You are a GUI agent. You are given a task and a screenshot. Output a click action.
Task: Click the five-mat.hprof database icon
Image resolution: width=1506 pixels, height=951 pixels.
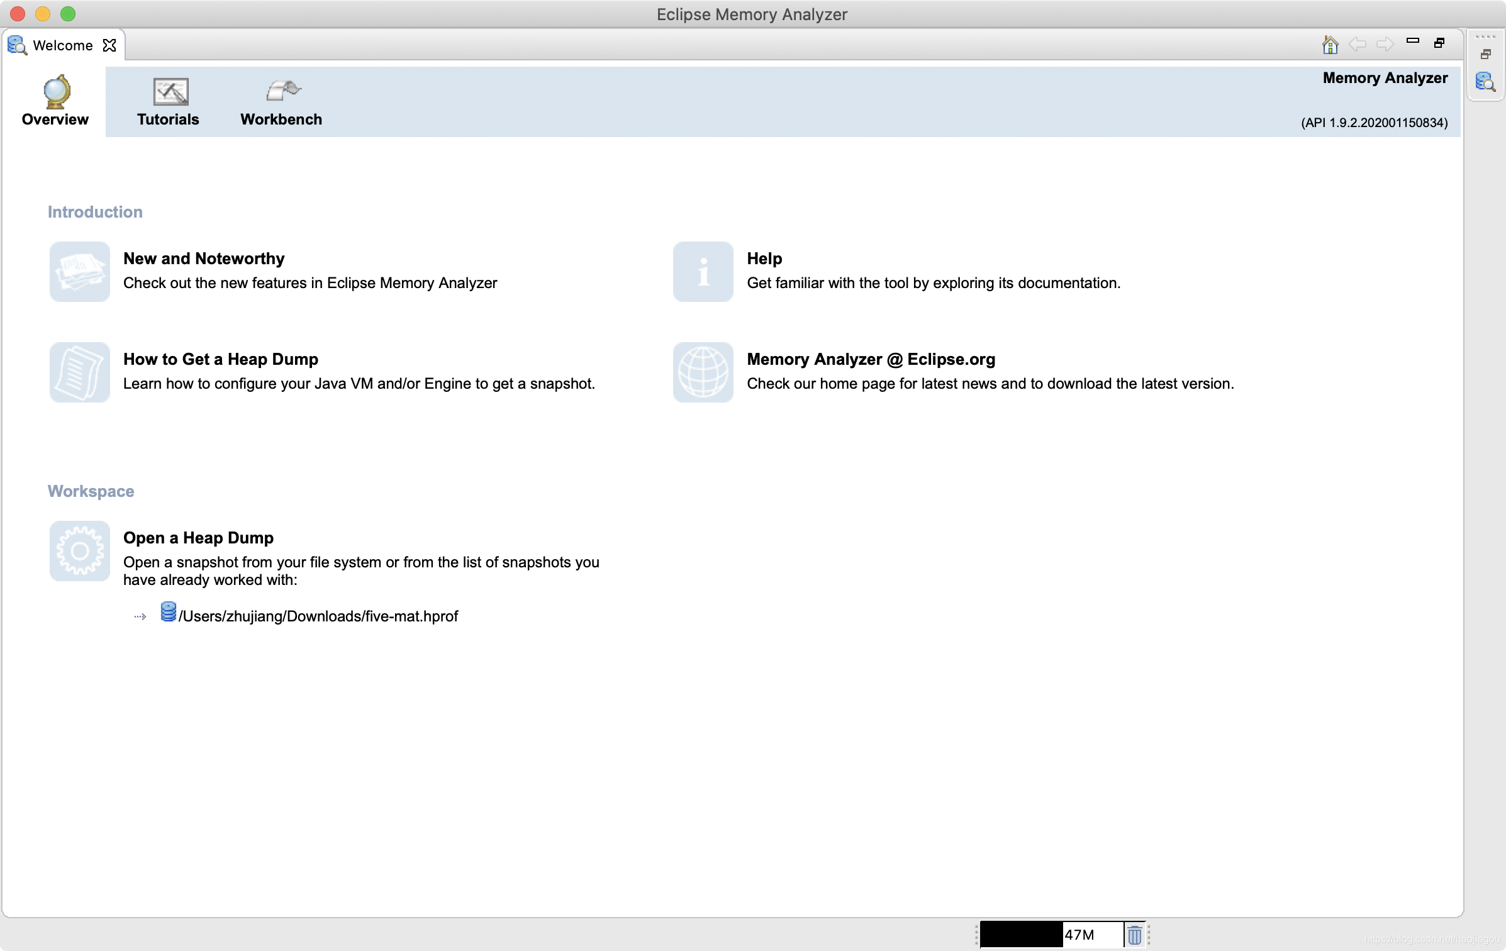[x=168, y=611]
